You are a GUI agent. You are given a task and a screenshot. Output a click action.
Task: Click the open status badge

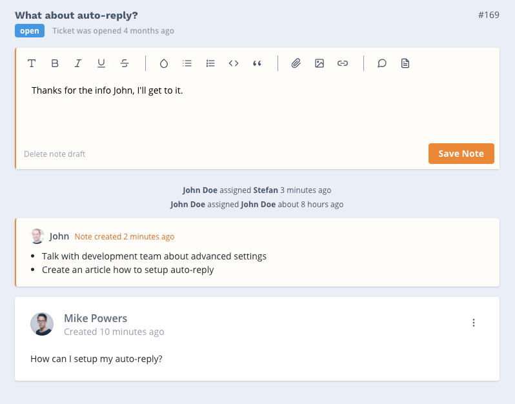pyautogui.click(x=30, y=30)
